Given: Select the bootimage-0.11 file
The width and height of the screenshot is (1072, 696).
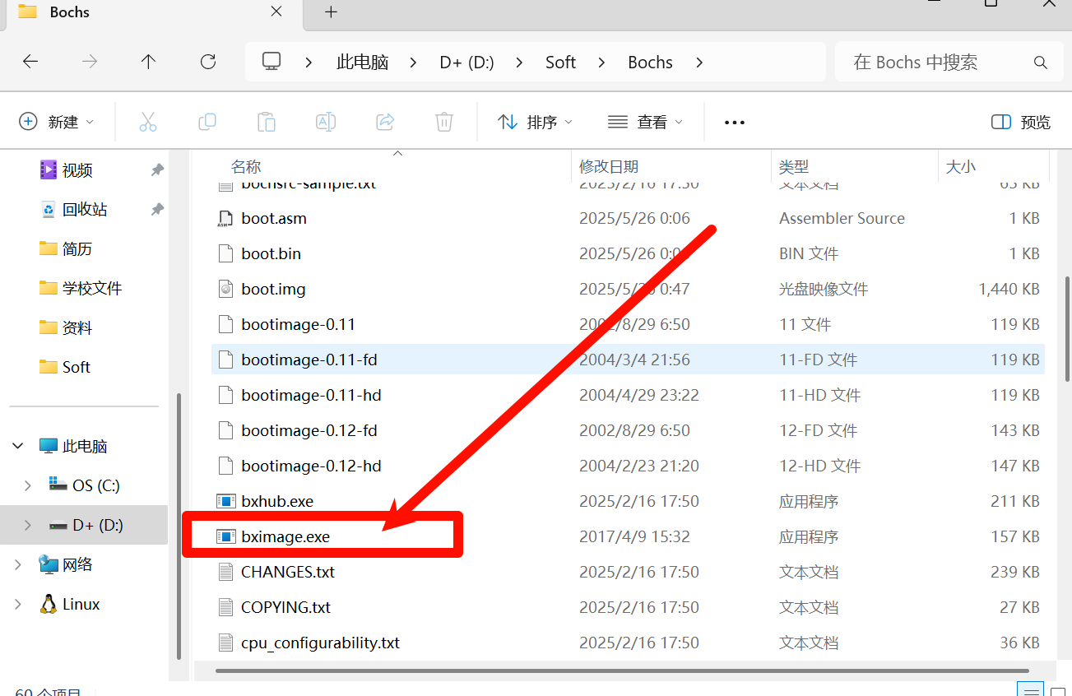Looking at the screenshot, I should 628,324.
